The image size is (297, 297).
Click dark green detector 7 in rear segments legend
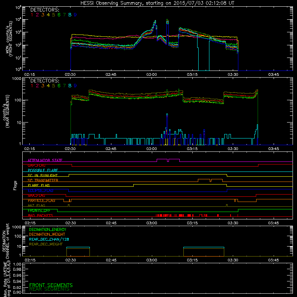click(64, 86)
